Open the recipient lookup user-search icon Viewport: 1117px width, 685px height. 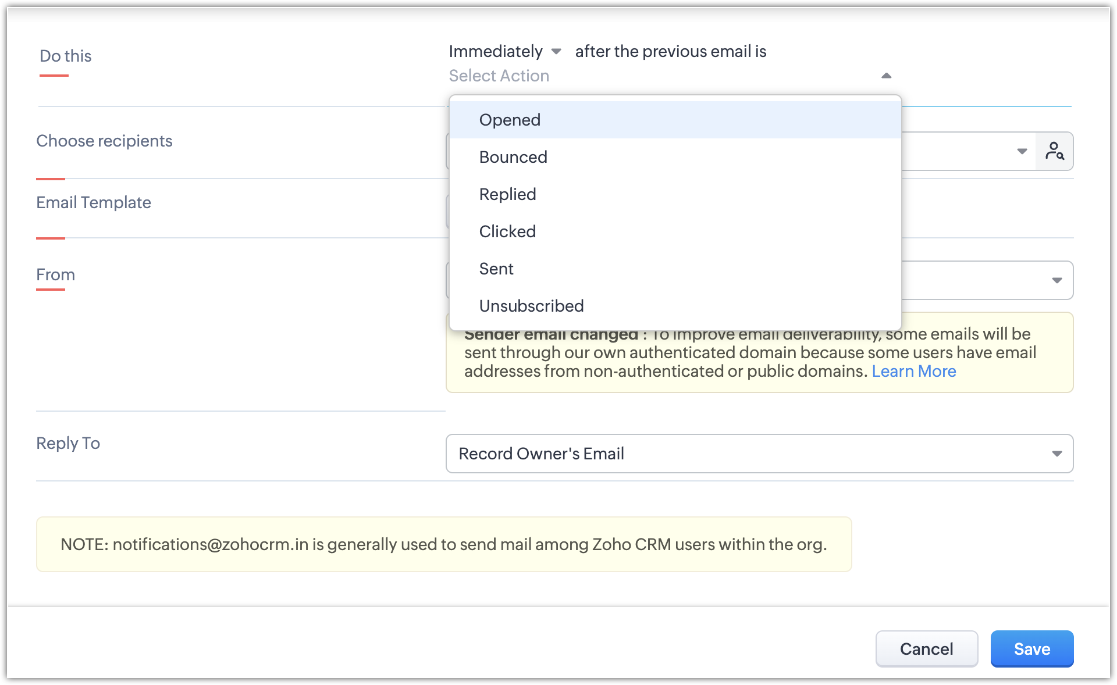(1054, 151)
